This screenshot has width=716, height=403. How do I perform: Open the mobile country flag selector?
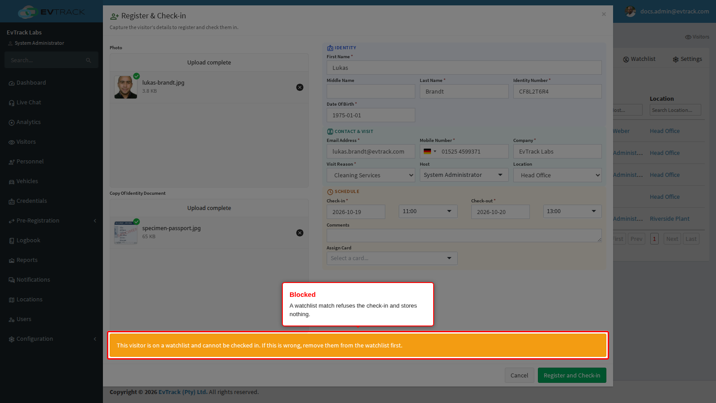pos(430,151)
